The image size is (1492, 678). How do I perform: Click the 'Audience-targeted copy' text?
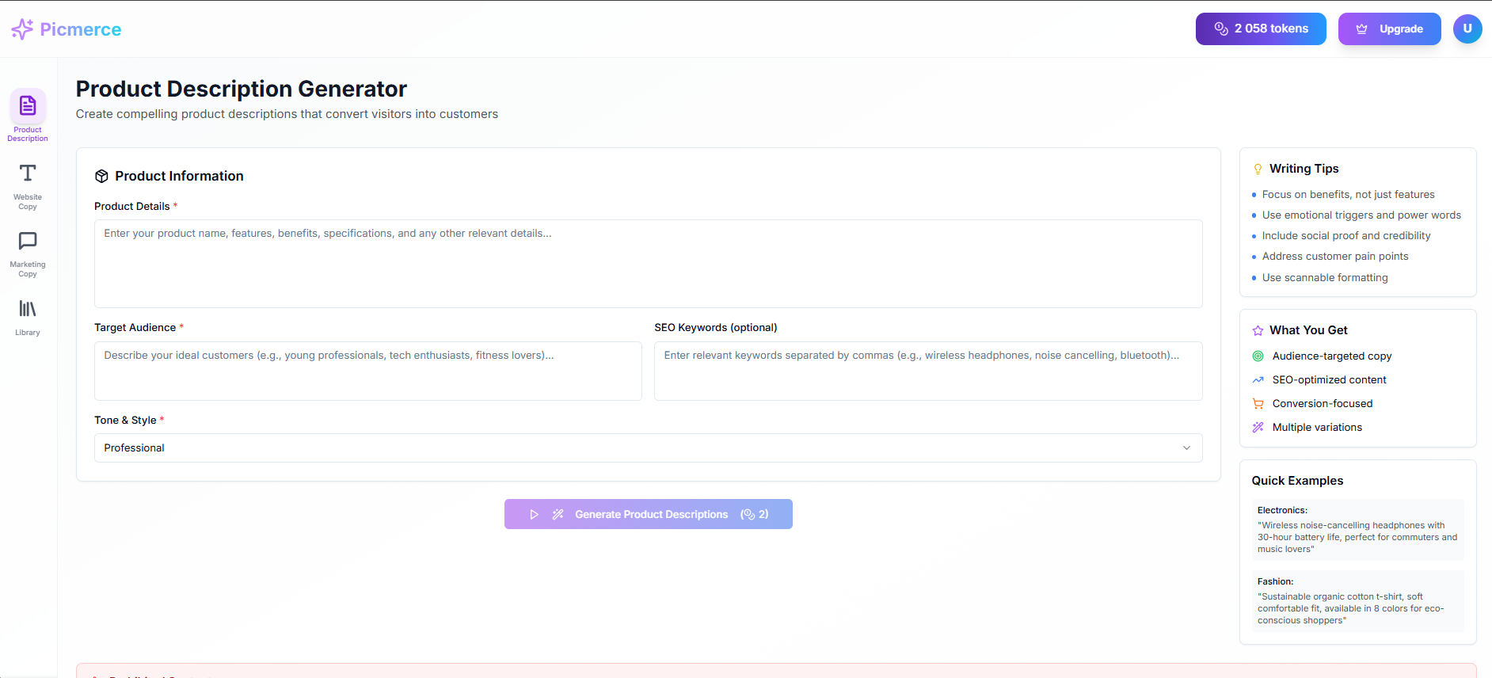pos(1332,356)
